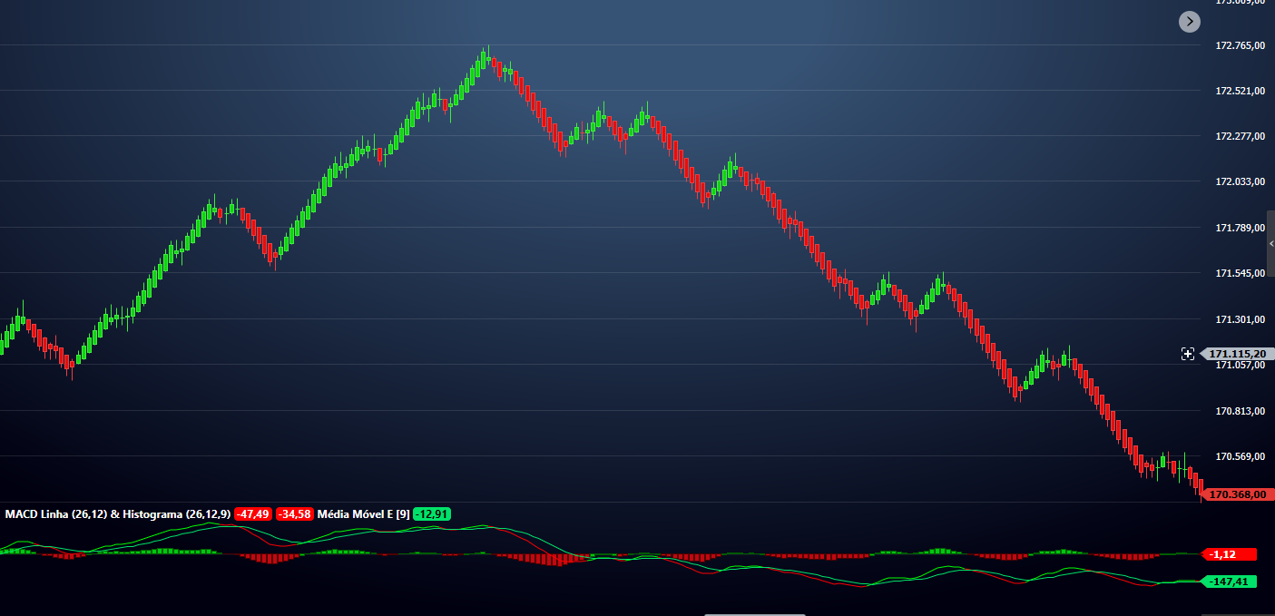Select the 171.115,20 cursor price label
1275x616 pixels.
pos(1237,354)
